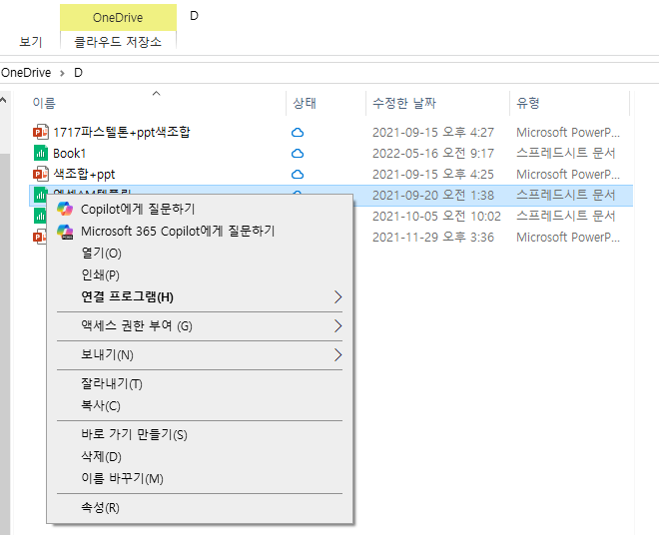Click the yellow OneDrive contextual tab

(118, 18)
